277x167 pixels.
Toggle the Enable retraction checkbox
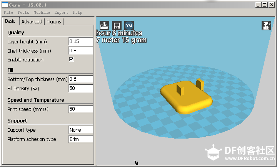pos(71,60)
